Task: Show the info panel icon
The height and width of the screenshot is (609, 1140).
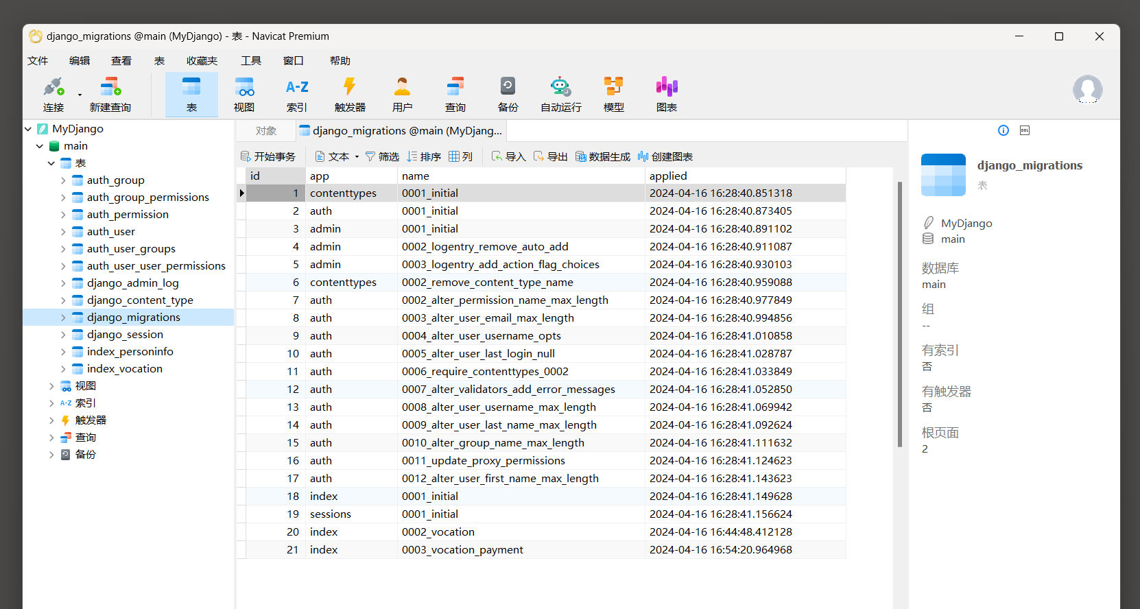Action: click(x=1004, y=130)
